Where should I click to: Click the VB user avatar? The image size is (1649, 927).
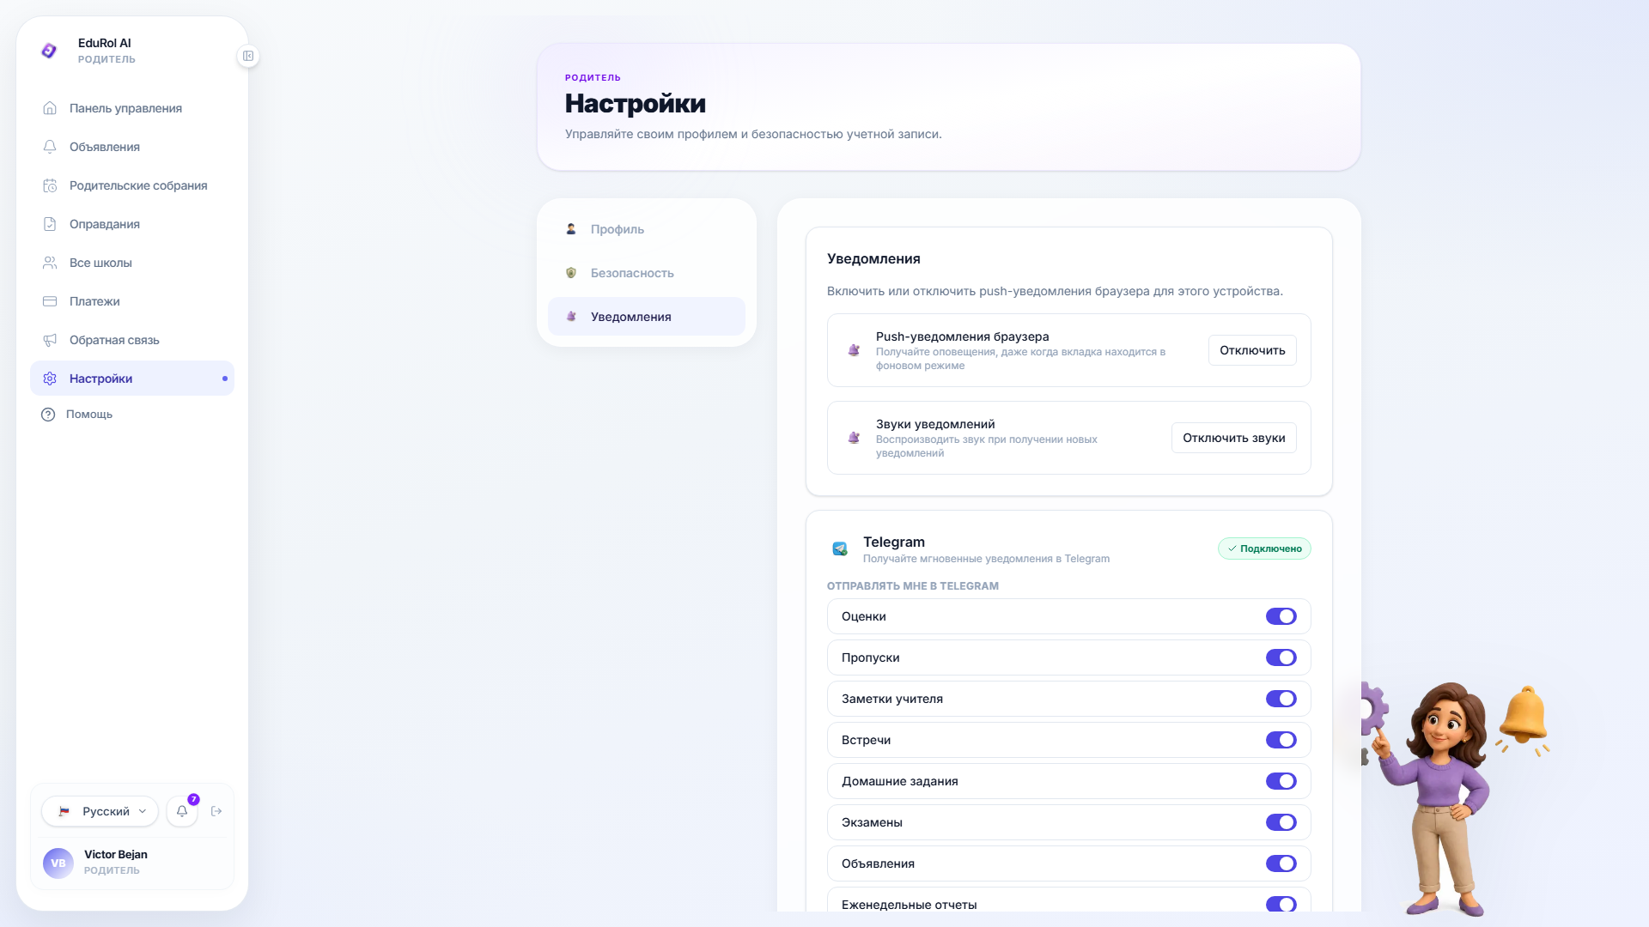[58, 863]
